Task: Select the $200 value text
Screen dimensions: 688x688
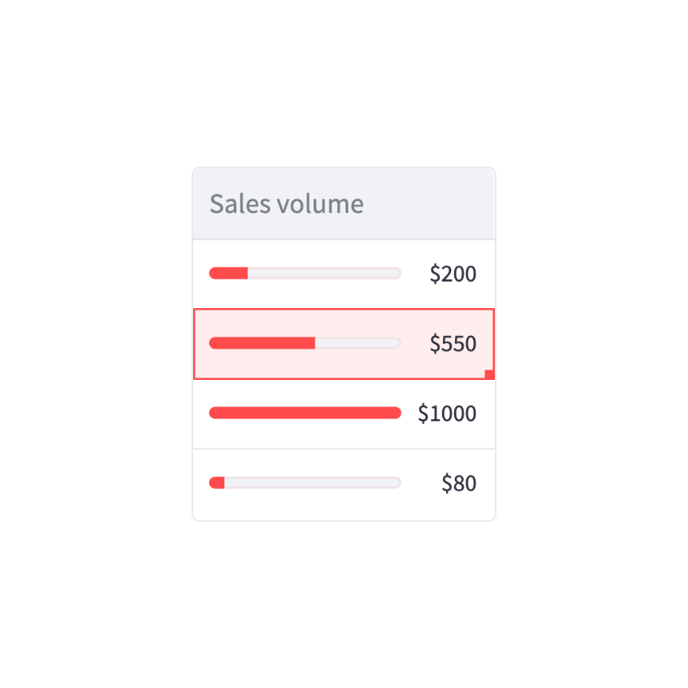Action: 453,274
